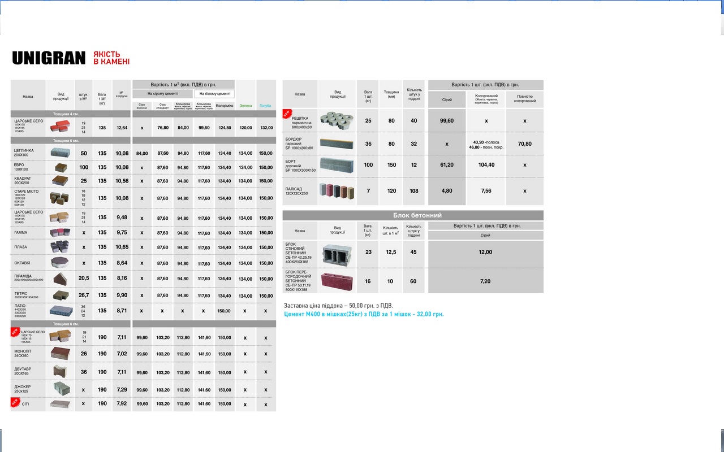
Task: Select the Товщина 8 см. section bar
Action: coord(66,324)
